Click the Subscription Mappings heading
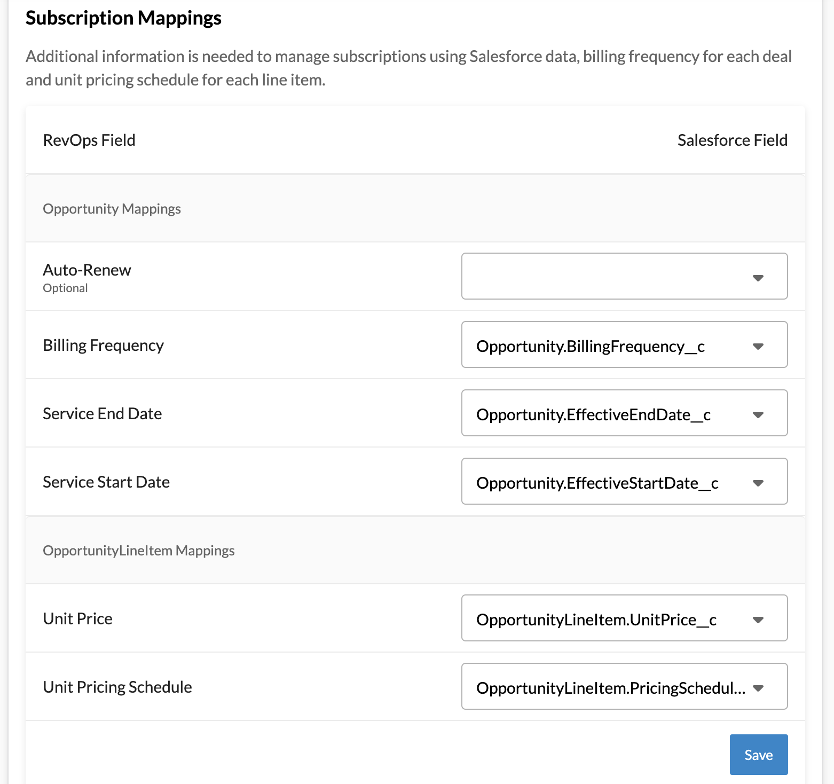Screen dimensions: 834x784 tap(123, 18)
